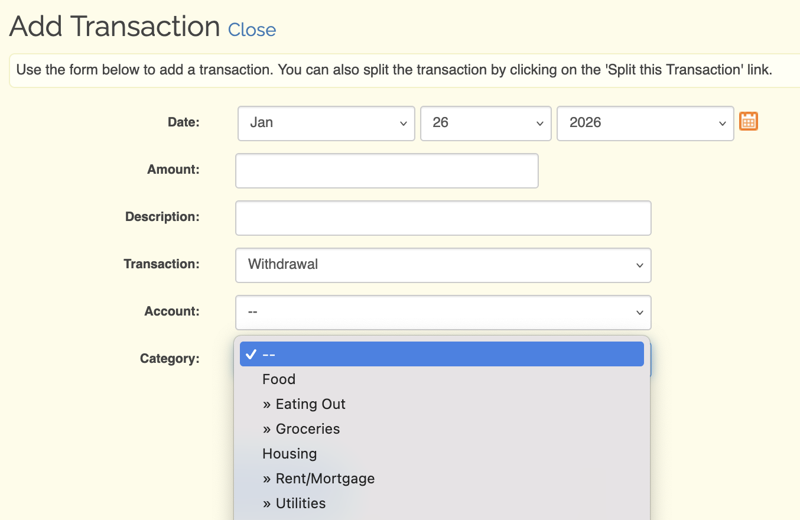Expand the Account dropdown
The height and width of the screenshot is (520, 800).
pos(443,312)
